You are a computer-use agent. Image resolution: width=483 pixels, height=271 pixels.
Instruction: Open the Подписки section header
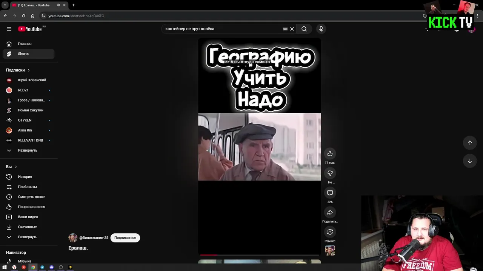tap(18, 70)
